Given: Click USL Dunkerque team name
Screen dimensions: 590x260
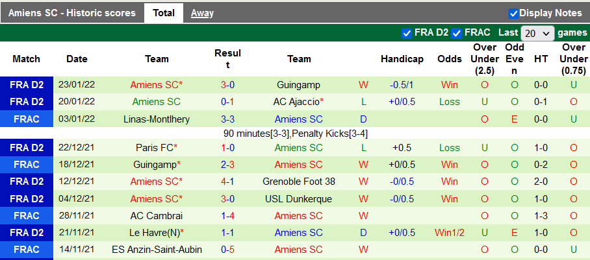Looking at the screenshot, I should click(299, 199).
